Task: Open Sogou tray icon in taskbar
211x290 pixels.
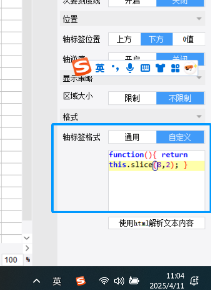Action: (81, 281)
